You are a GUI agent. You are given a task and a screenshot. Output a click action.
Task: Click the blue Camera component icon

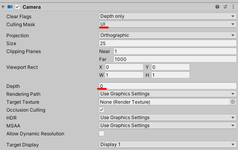pos(10,7)
